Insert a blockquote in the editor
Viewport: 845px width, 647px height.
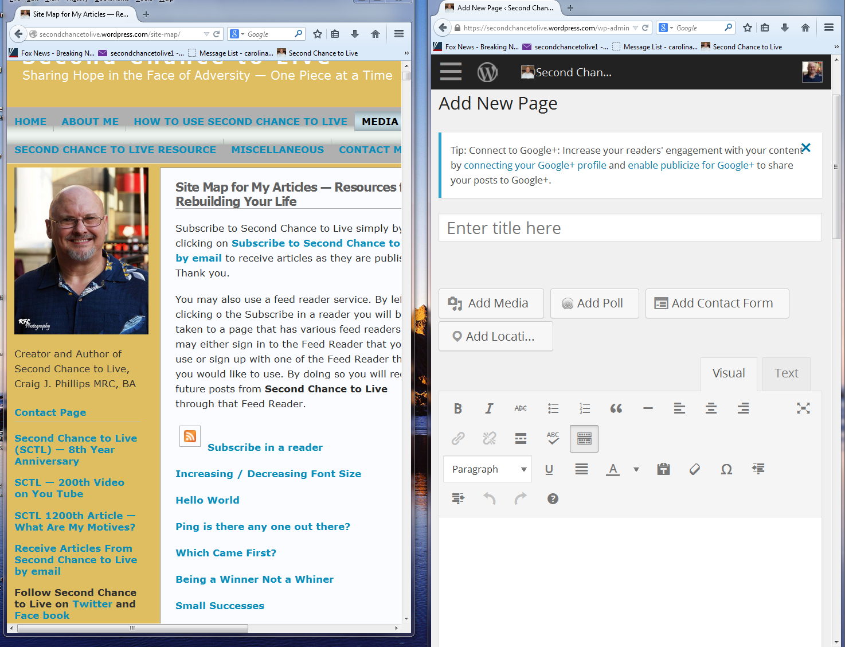(x=616, y=408)
